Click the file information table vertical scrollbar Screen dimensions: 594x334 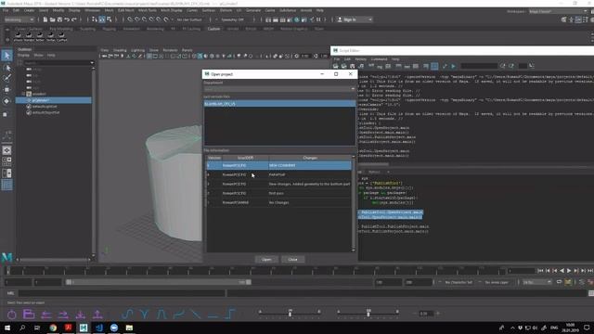coord(354,202)
